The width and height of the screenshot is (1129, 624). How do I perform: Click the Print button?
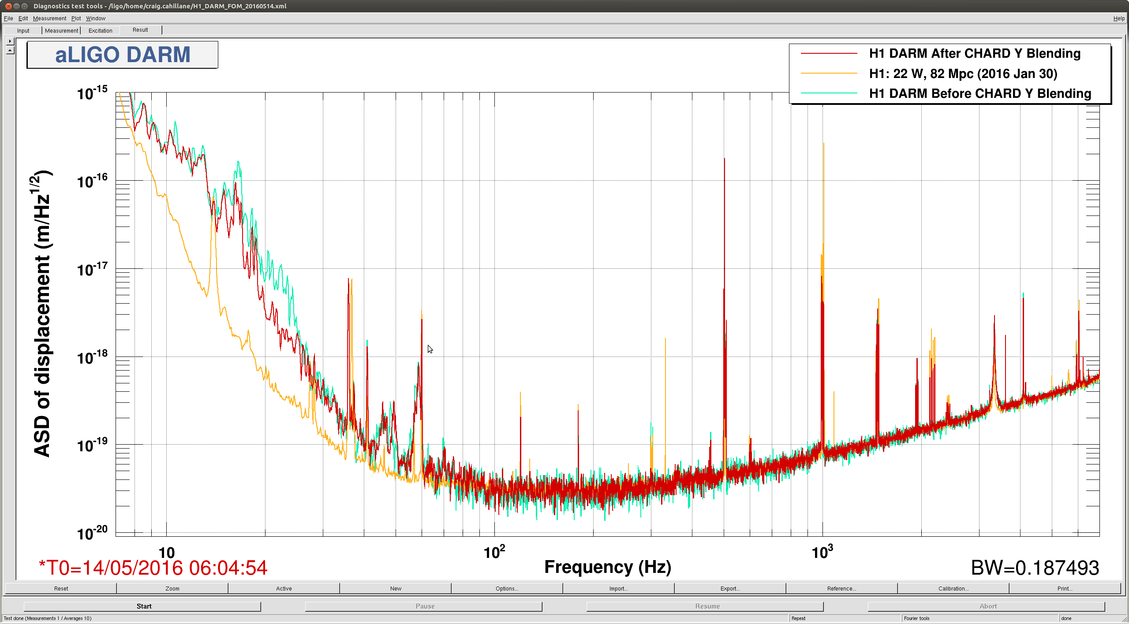coord(1065,588)
